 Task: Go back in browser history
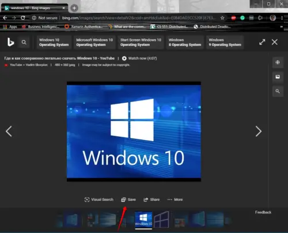5,18
